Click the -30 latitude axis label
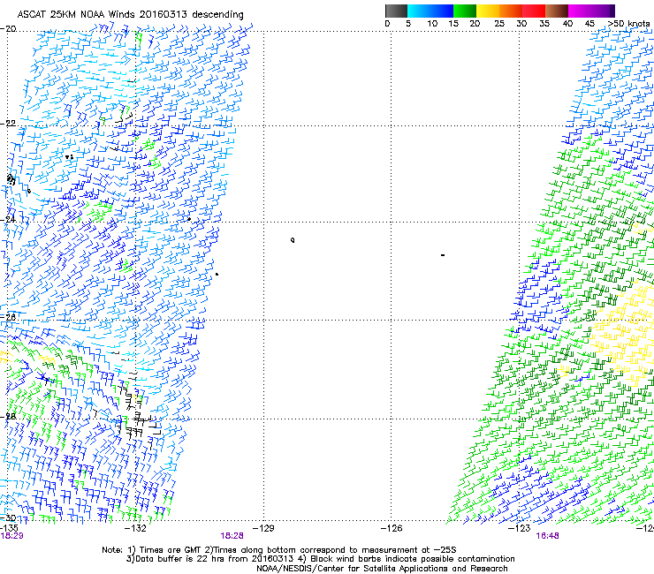The height and width of the screenshot is (574, 654). [8, 517]
